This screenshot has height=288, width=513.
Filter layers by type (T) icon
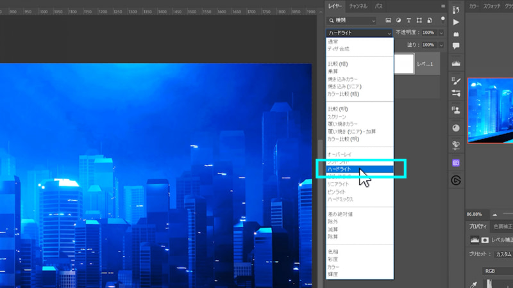[408, 20]
